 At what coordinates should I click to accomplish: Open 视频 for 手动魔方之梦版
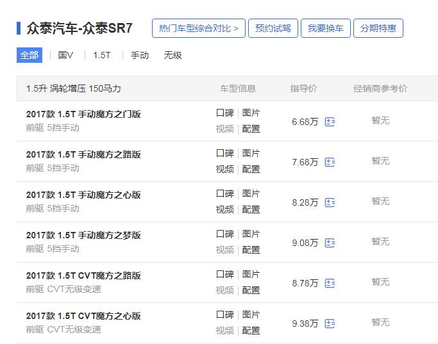point(225,250)
